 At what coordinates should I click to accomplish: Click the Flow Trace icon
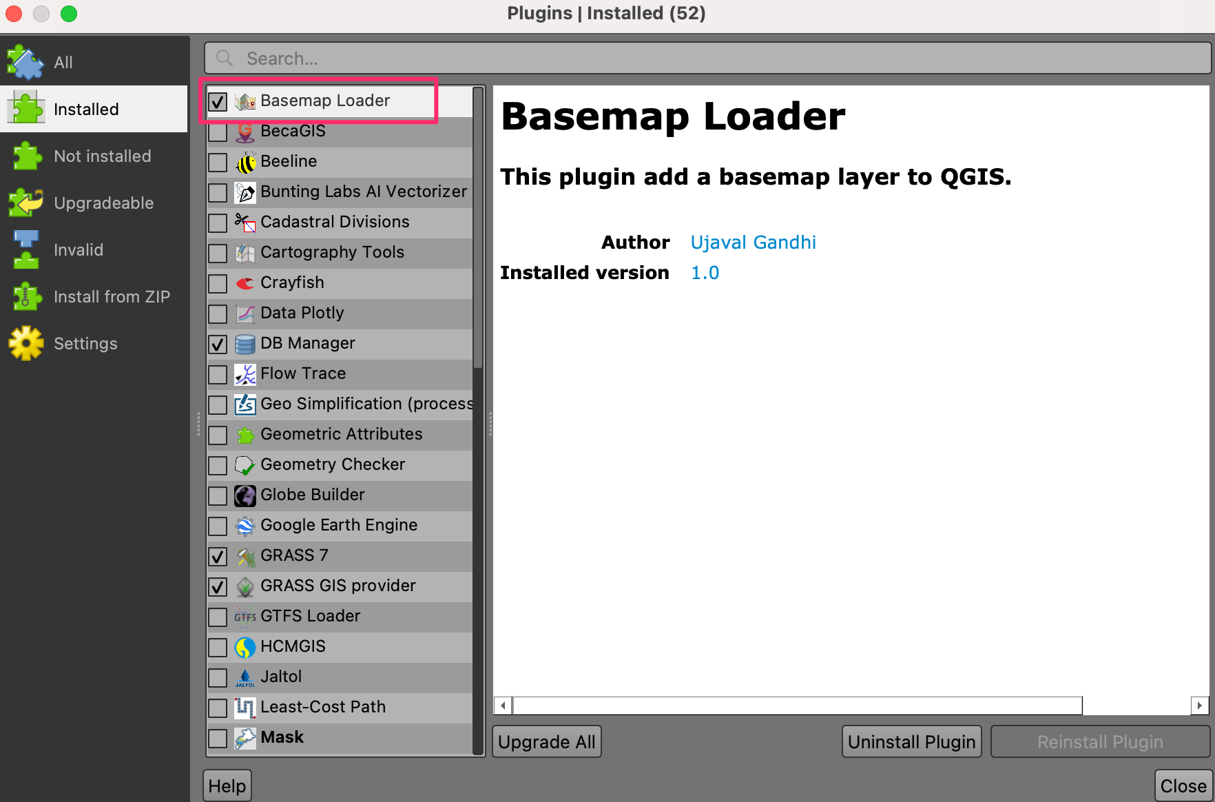(245, 374)
